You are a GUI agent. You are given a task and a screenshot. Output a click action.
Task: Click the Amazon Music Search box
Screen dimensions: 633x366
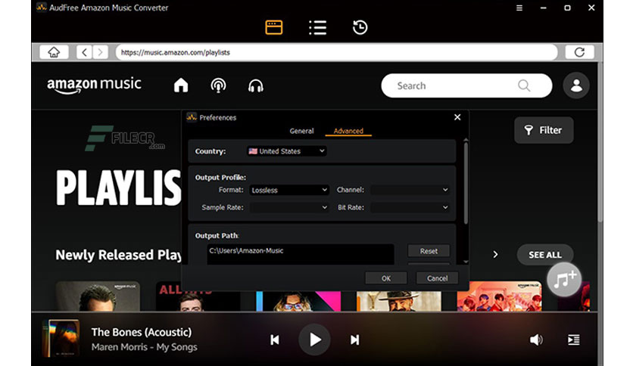point(466,85)
